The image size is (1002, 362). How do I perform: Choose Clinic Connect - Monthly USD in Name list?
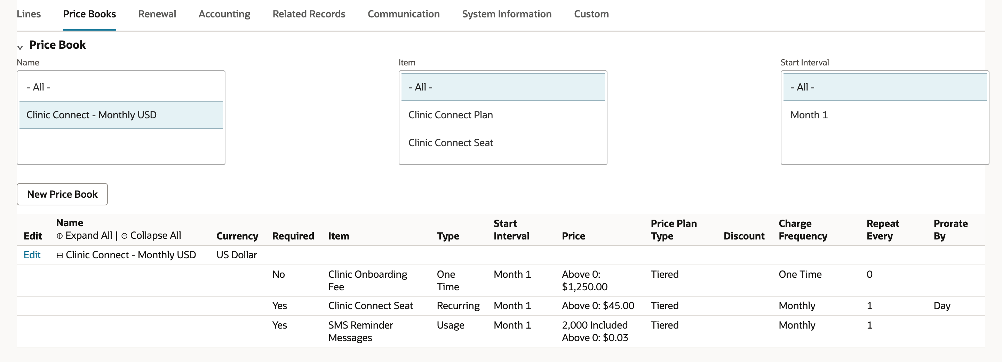(121, 115)
